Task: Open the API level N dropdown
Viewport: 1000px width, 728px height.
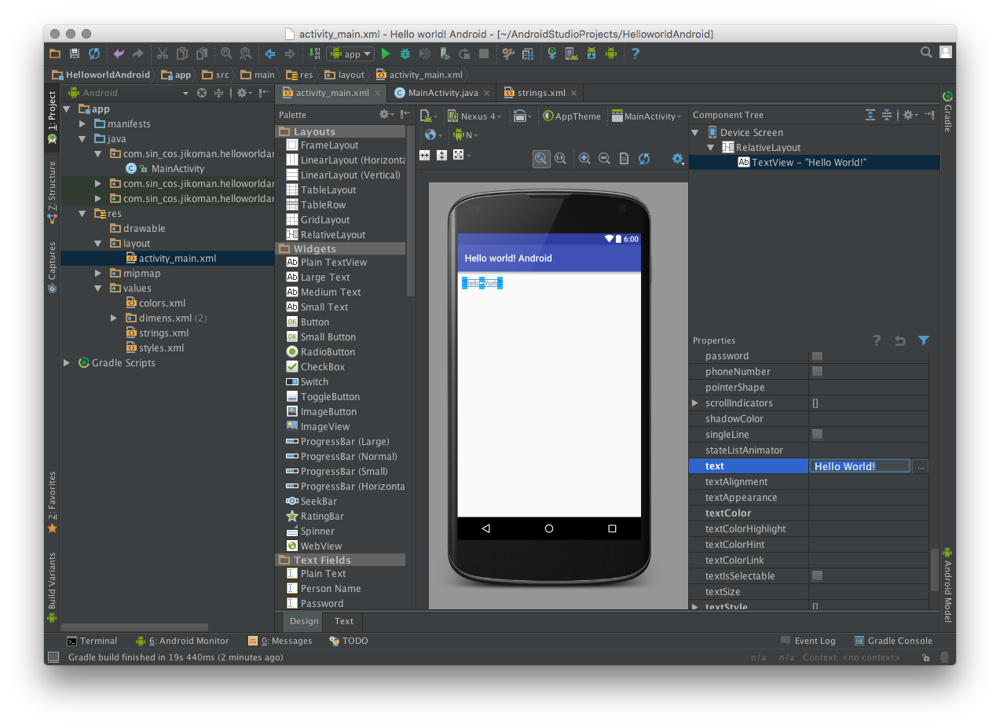Action: coord(466,134)
